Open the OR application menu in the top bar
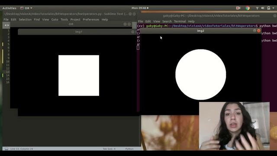The image size is (277, 156). point(26,8)
